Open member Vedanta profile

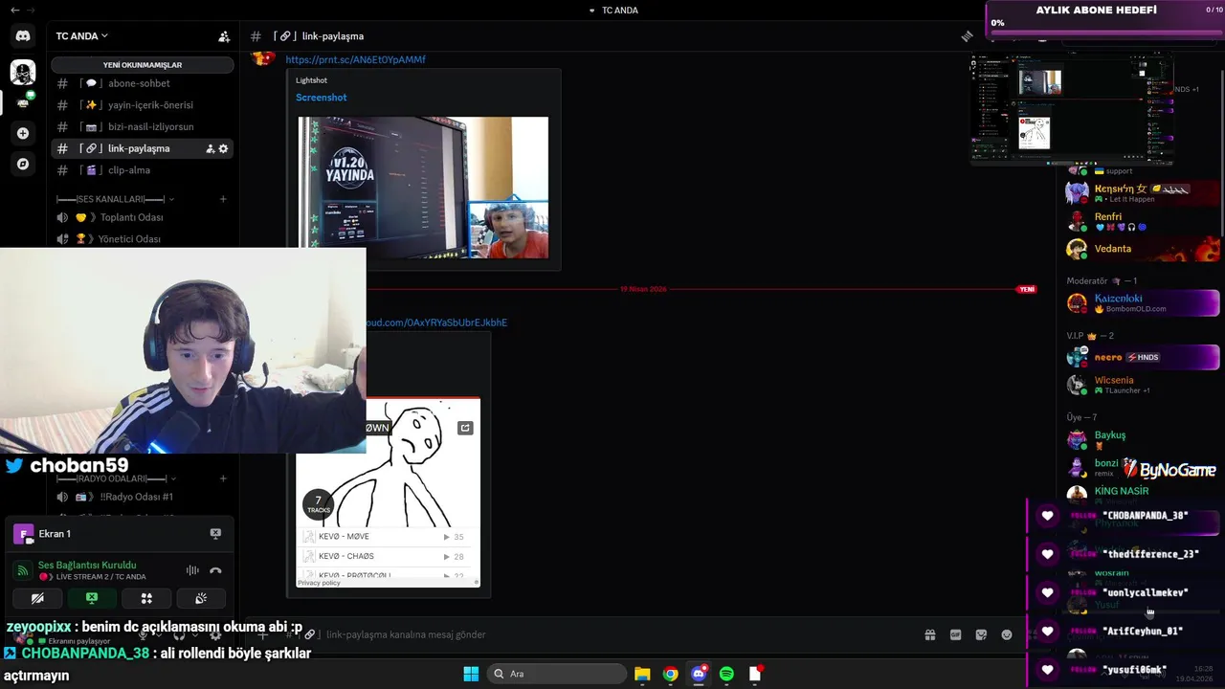click(x=1144, y=249)
